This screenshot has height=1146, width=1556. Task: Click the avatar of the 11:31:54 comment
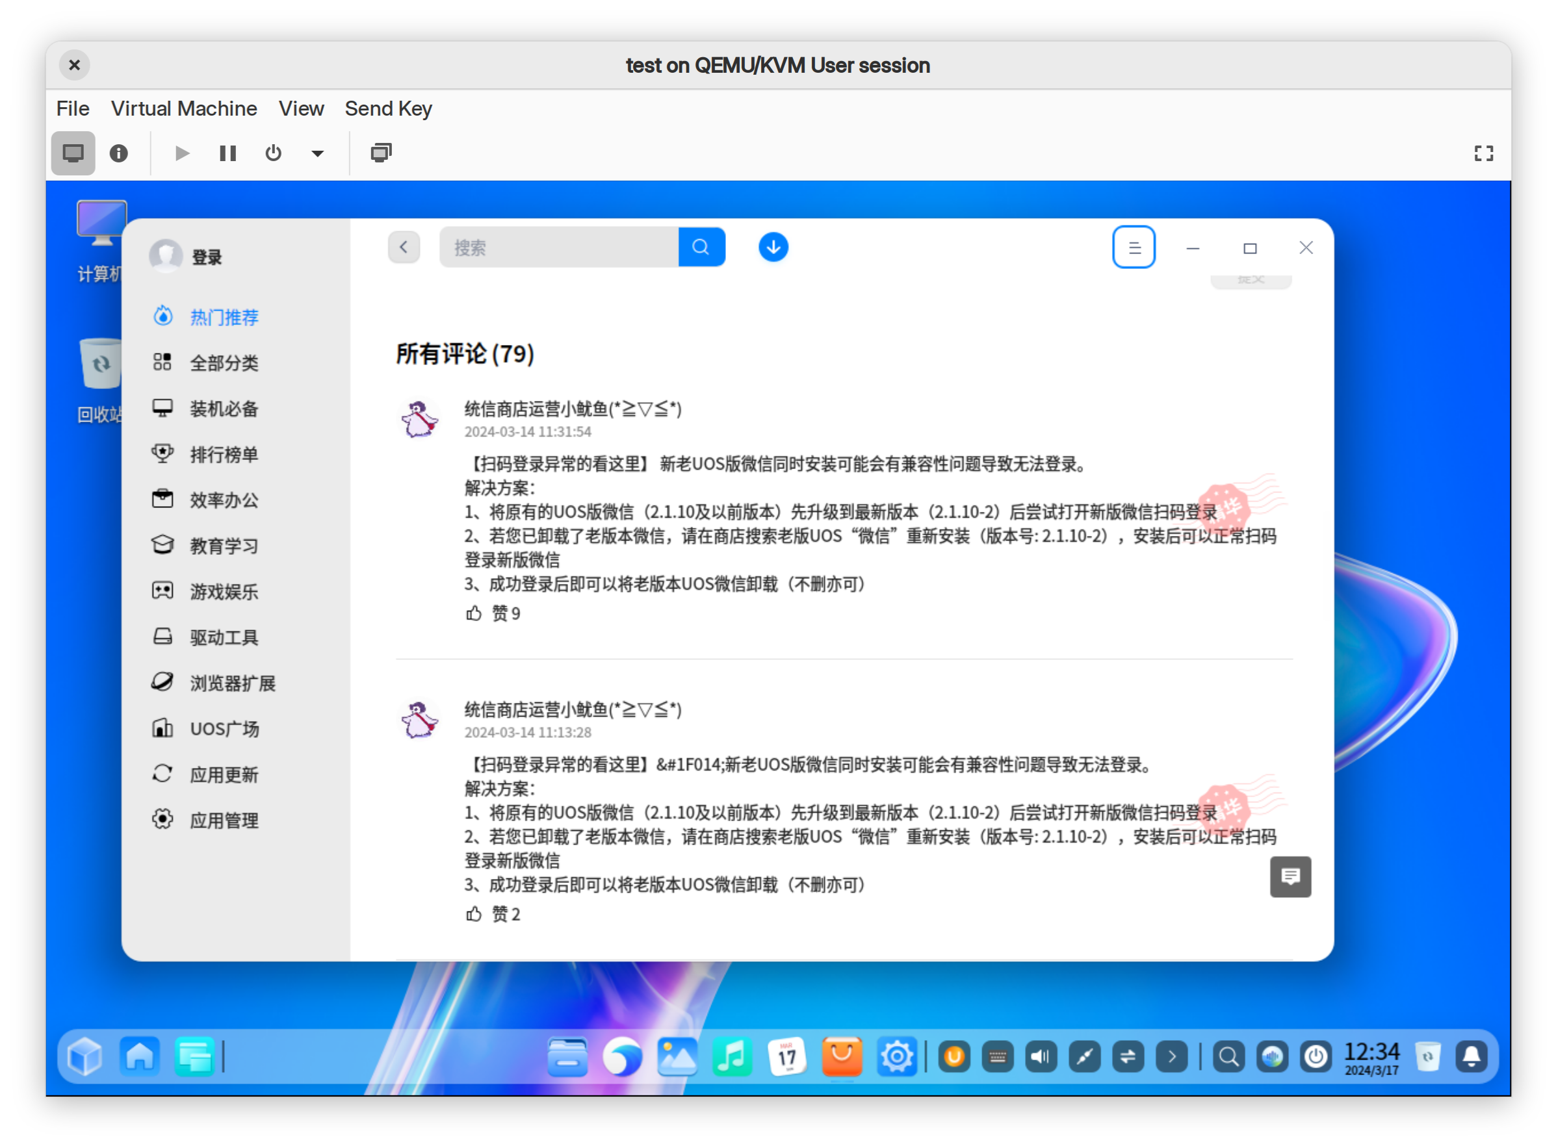(x=420, y=418)
